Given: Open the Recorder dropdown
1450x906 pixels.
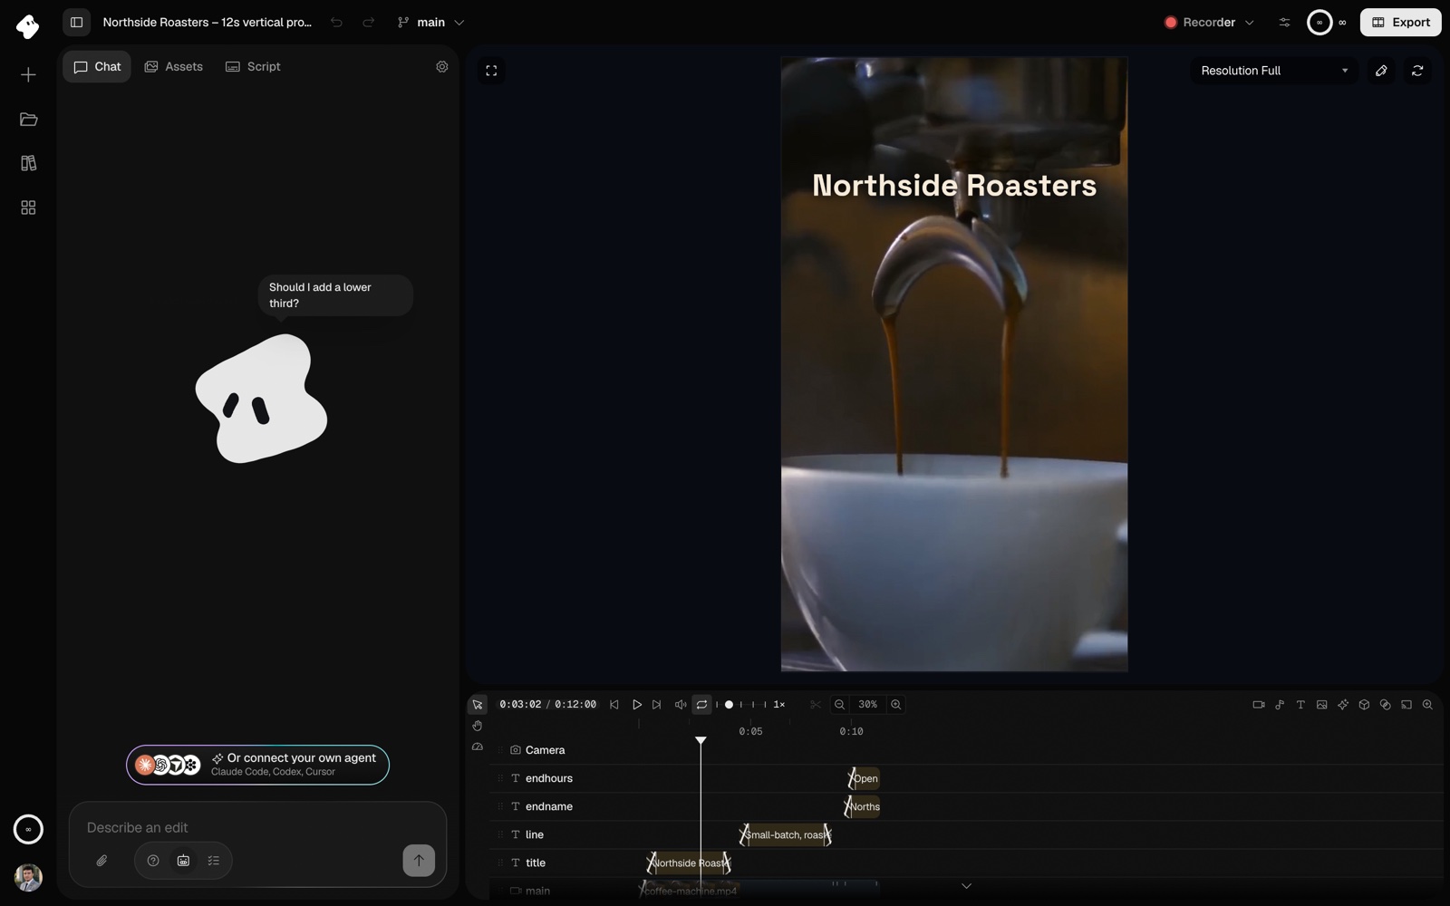Looking at the screenshot, I should (x=1209, y=23).
